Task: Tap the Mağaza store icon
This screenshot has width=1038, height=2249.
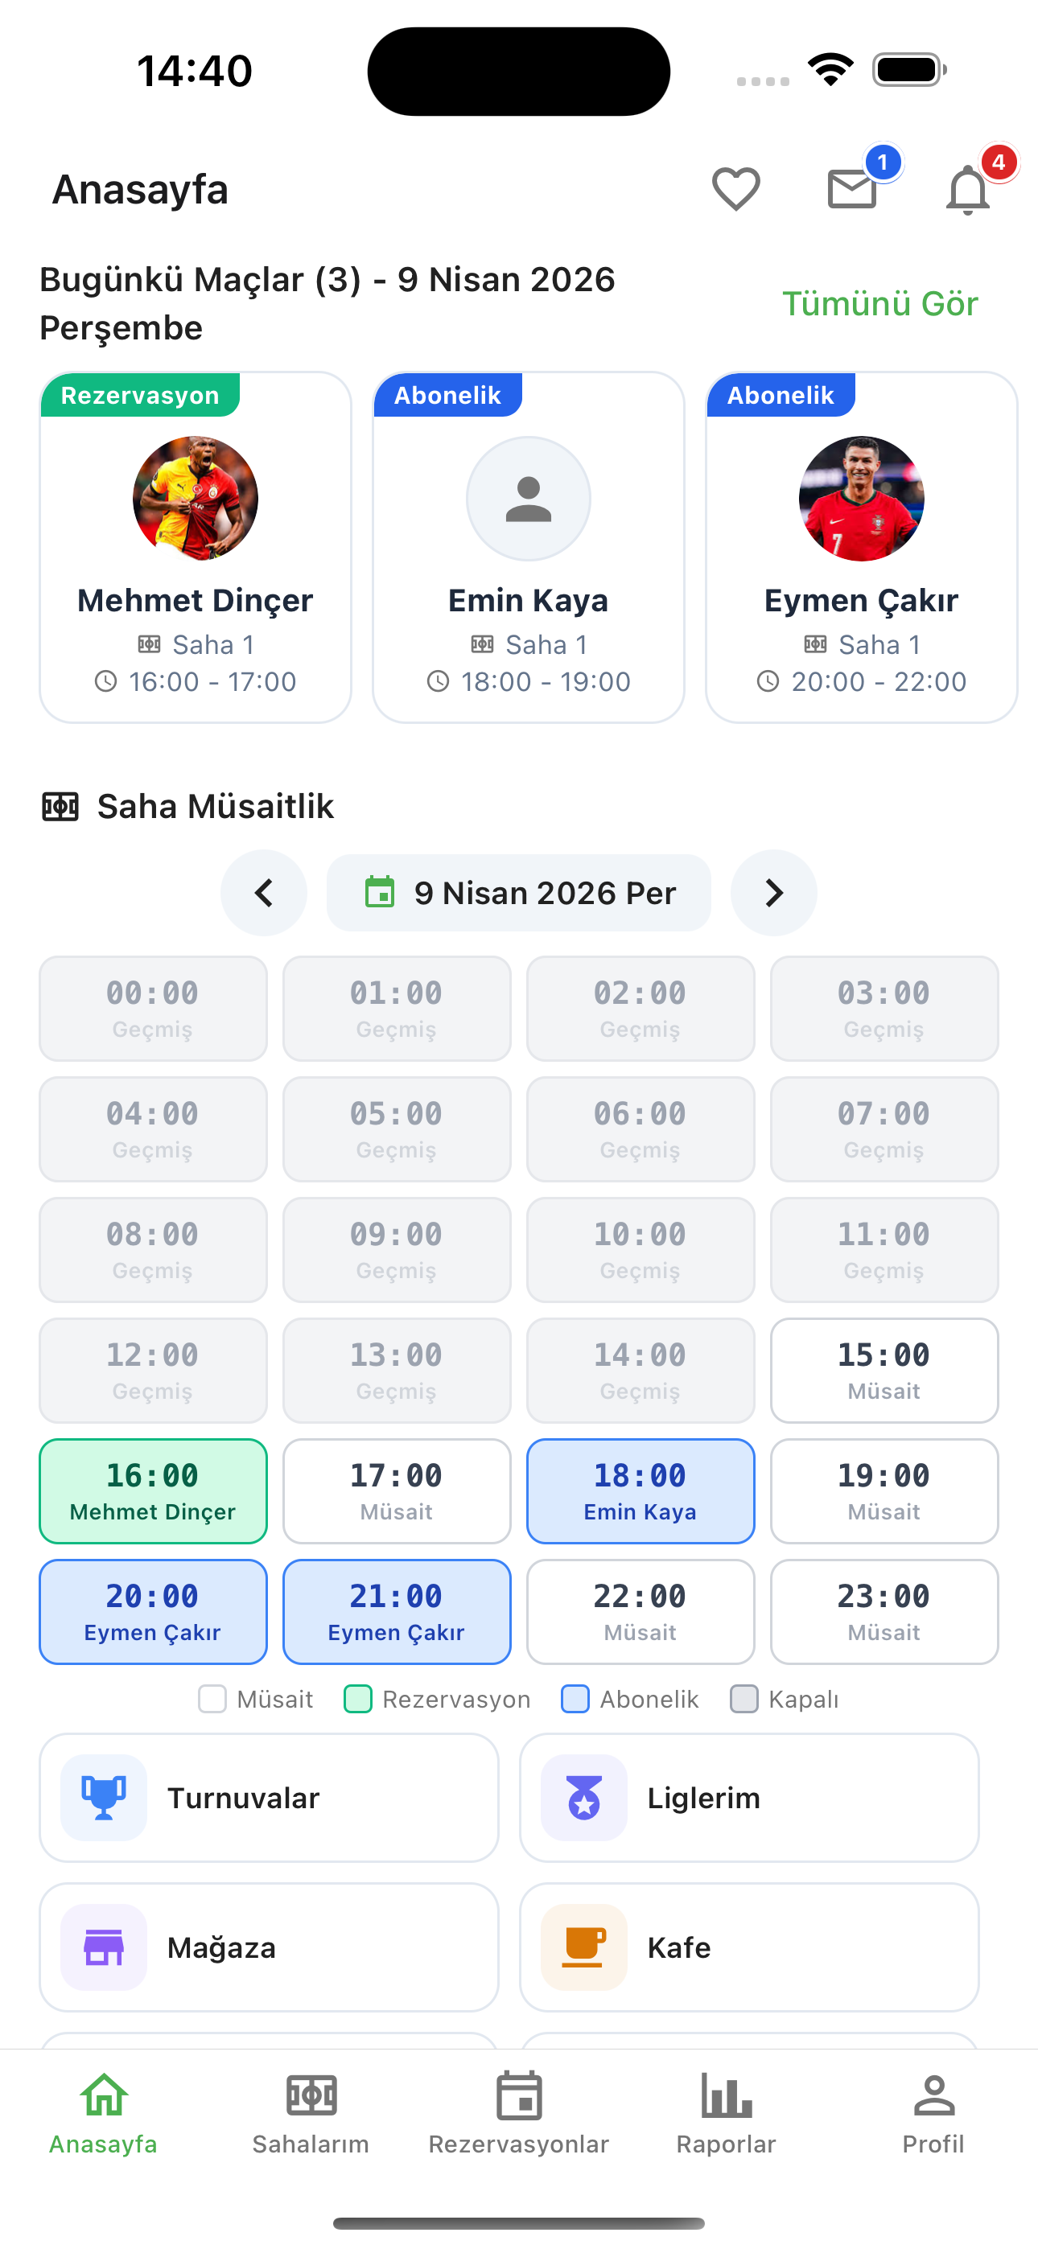Action: pos(104,1947)
